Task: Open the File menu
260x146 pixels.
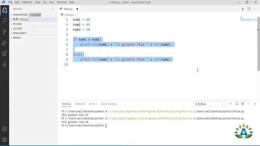Action: [10, 2]
